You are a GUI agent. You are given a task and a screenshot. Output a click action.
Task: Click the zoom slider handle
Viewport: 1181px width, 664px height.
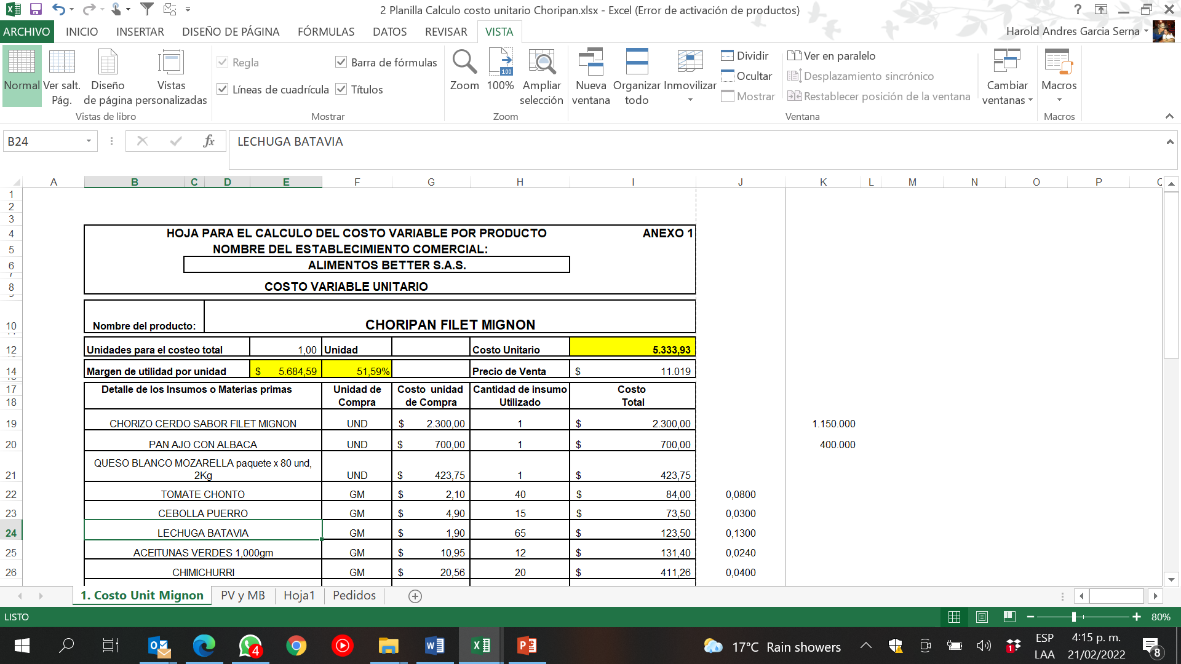[1074, 617]
